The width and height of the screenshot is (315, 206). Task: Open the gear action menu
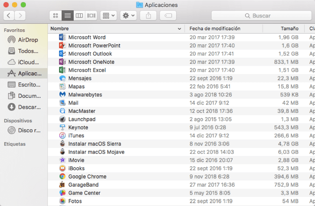pyautogui.click(x=129, y=15)
